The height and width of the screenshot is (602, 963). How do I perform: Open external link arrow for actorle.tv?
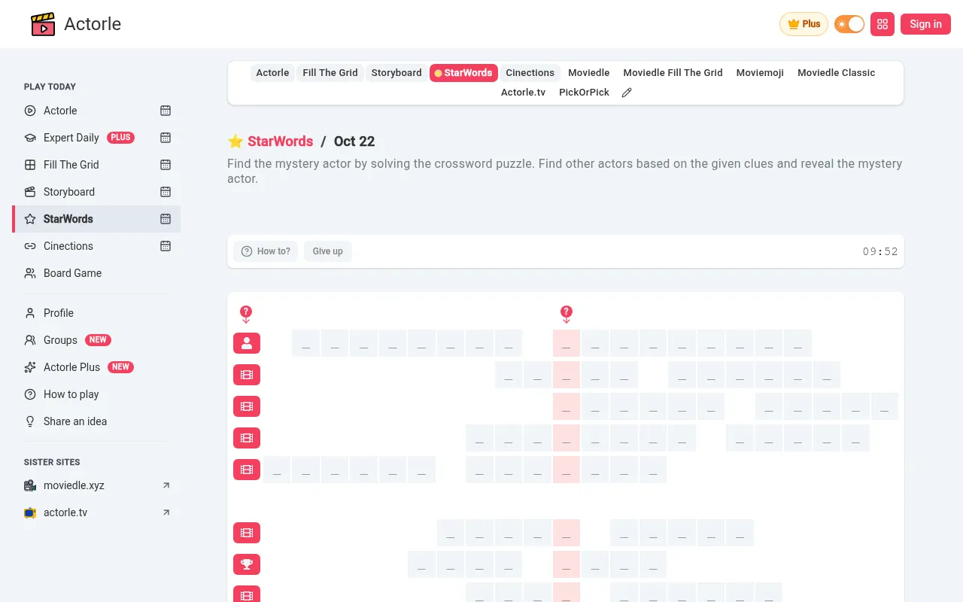[x=166, y=512]
